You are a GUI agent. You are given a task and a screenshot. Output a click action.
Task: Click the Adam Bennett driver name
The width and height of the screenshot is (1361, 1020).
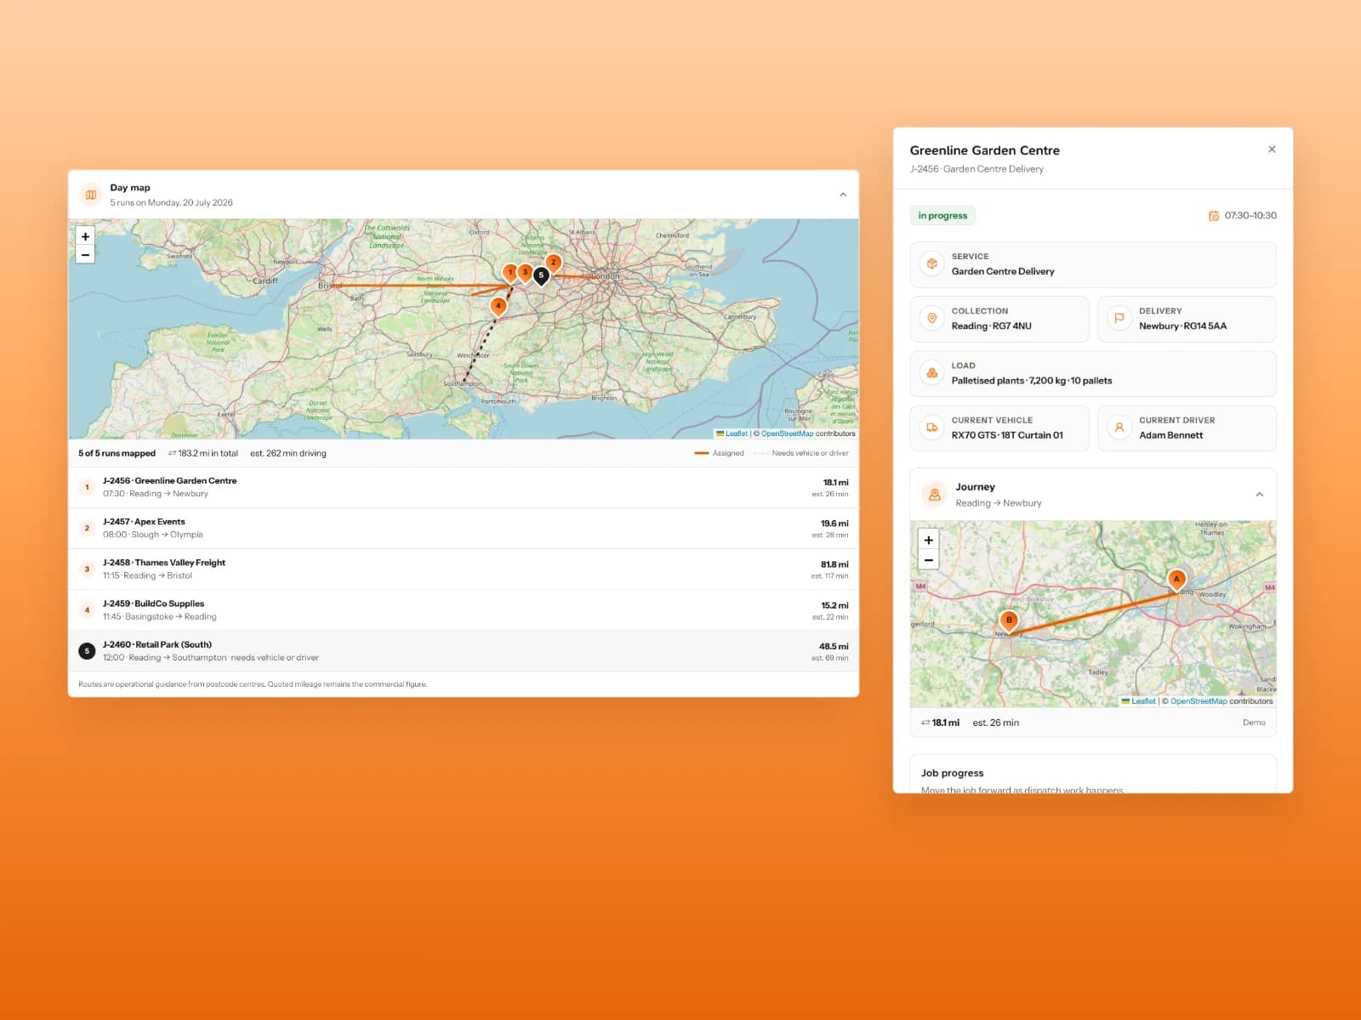[1170, 435]
